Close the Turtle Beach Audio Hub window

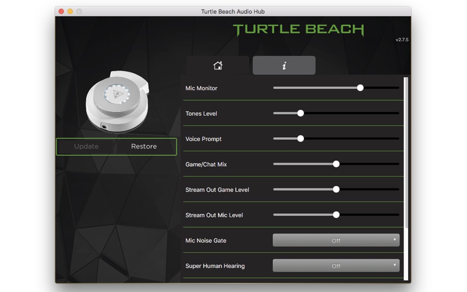click(x=61, y=11)
